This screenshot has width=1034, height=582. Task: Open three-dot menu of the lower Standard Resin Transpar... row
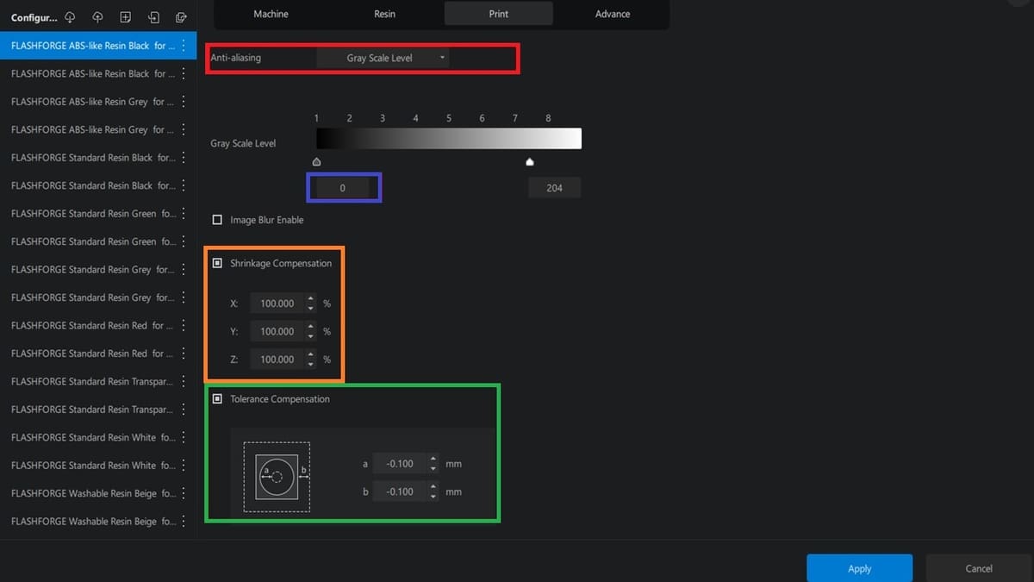pyautogui.click(x=183, y=410)
